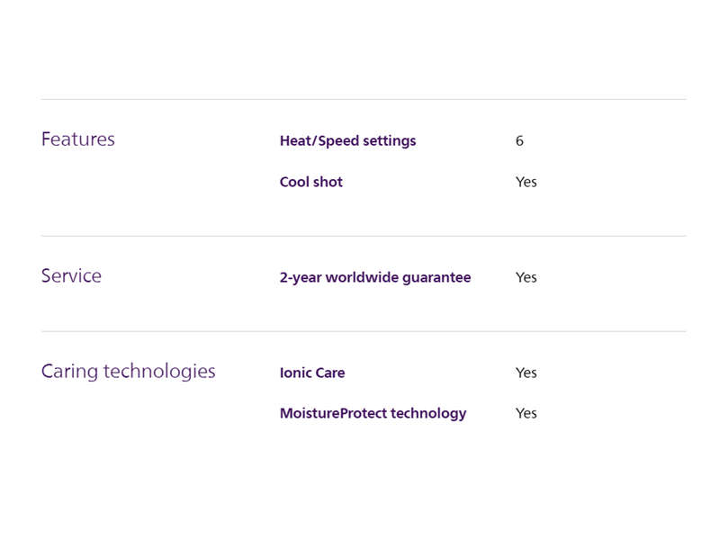Select the 2-year worldwide guarantee label
Viewport: 720px width, 540px height.
(375, 278)
